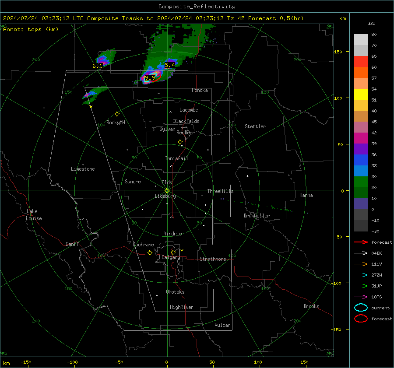
Task: Click the Okotoks map label
Action: pyautogui.click(x=175, y=292)
